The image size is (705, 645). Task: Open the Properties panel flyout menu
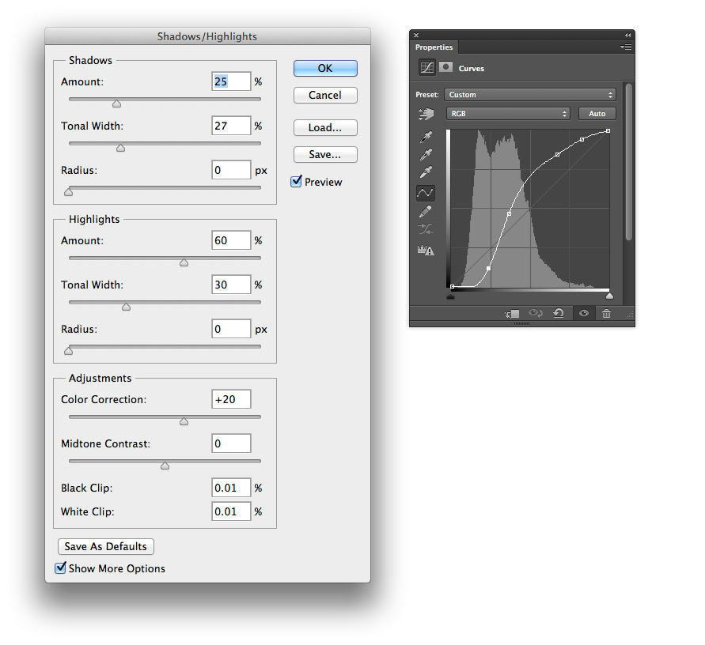[626, 47]
